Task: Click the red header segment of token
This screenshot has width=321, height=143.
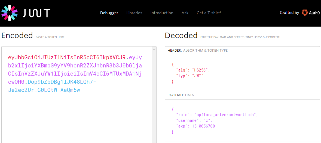Action: point(67,57)
